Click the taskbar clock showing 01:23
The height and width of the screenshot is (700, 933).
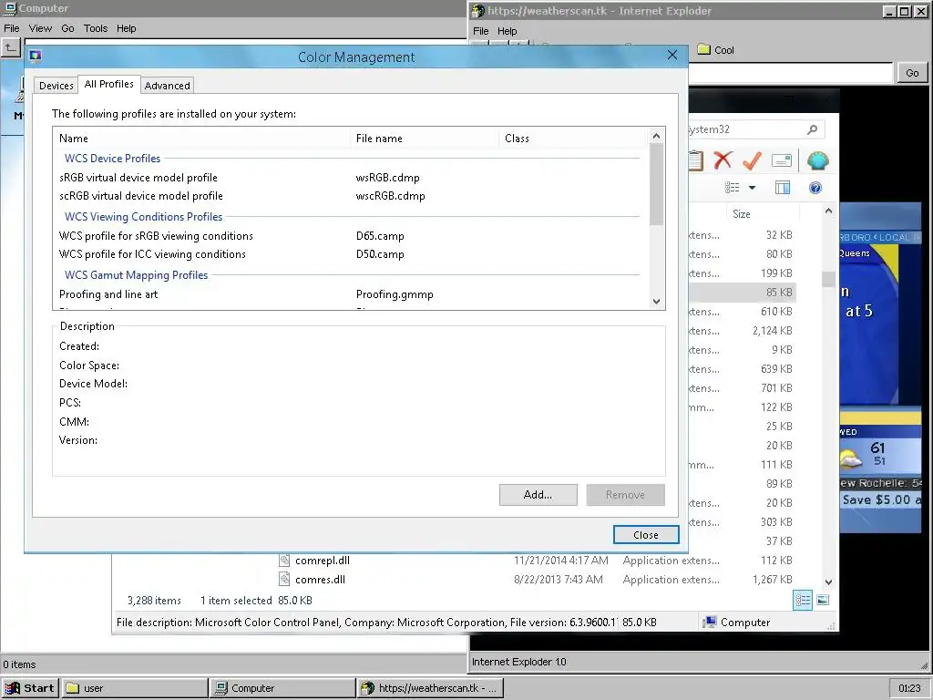tap(909, 688)
